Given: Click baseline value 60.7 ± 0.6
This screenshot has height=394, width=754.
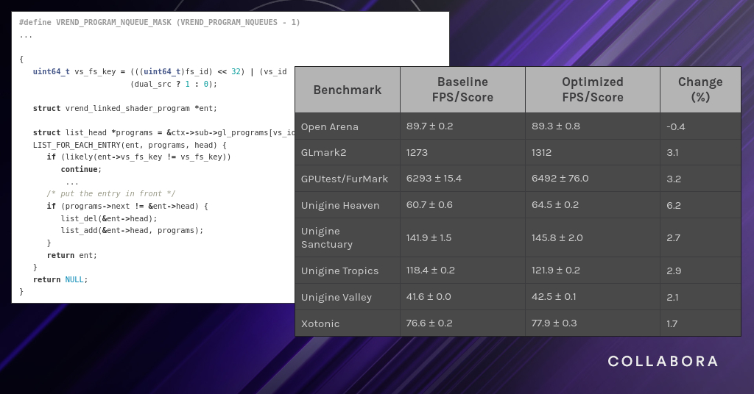Looking at the screenshot, I should pos(429,205).
